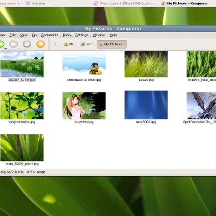Viewport: 216px width, 216px height.
Task: Open the Settings menu
Action: tap(82, 35)
